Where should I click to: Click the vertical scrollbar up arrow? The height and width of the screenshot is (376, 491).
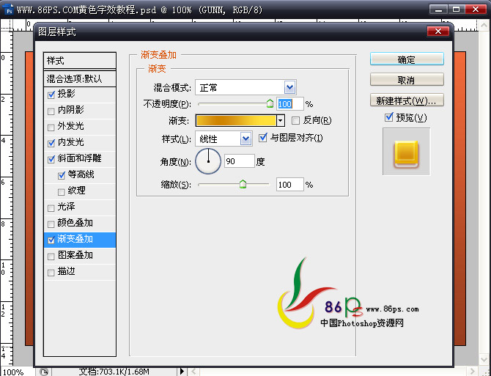(x=484, y=26)
